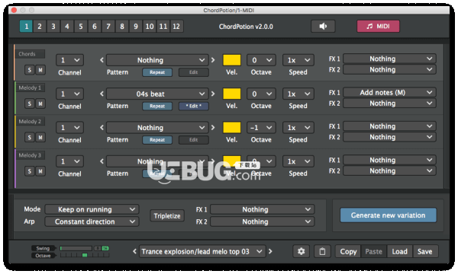Click the Paste button
Image resolution: width=458 pixels, height=274 pixels.
[x=373, y=251]
